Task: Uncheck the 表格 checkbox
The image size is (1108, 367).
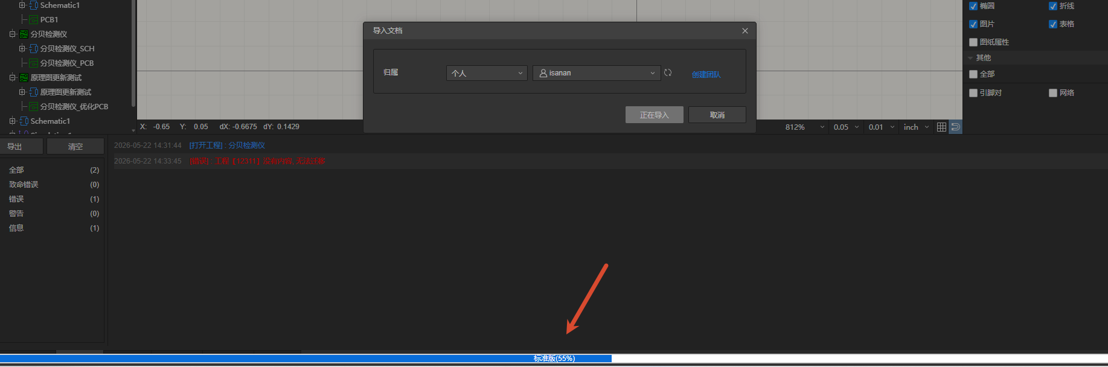Action: click(x=1053, y=24)
